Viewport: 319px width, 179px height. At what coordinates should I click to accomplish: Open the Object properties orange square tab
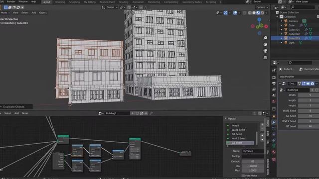[x=274, y=116]
